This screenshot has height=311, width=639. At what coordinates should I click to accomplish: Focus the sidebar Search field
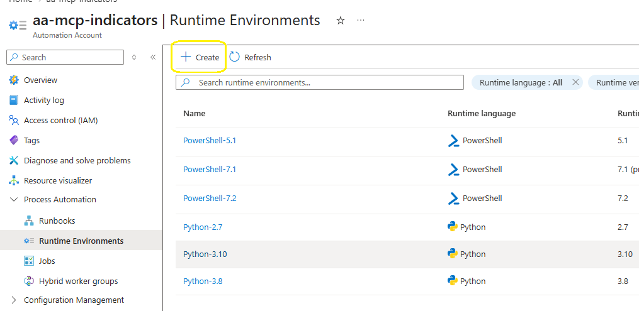point(65,57)
